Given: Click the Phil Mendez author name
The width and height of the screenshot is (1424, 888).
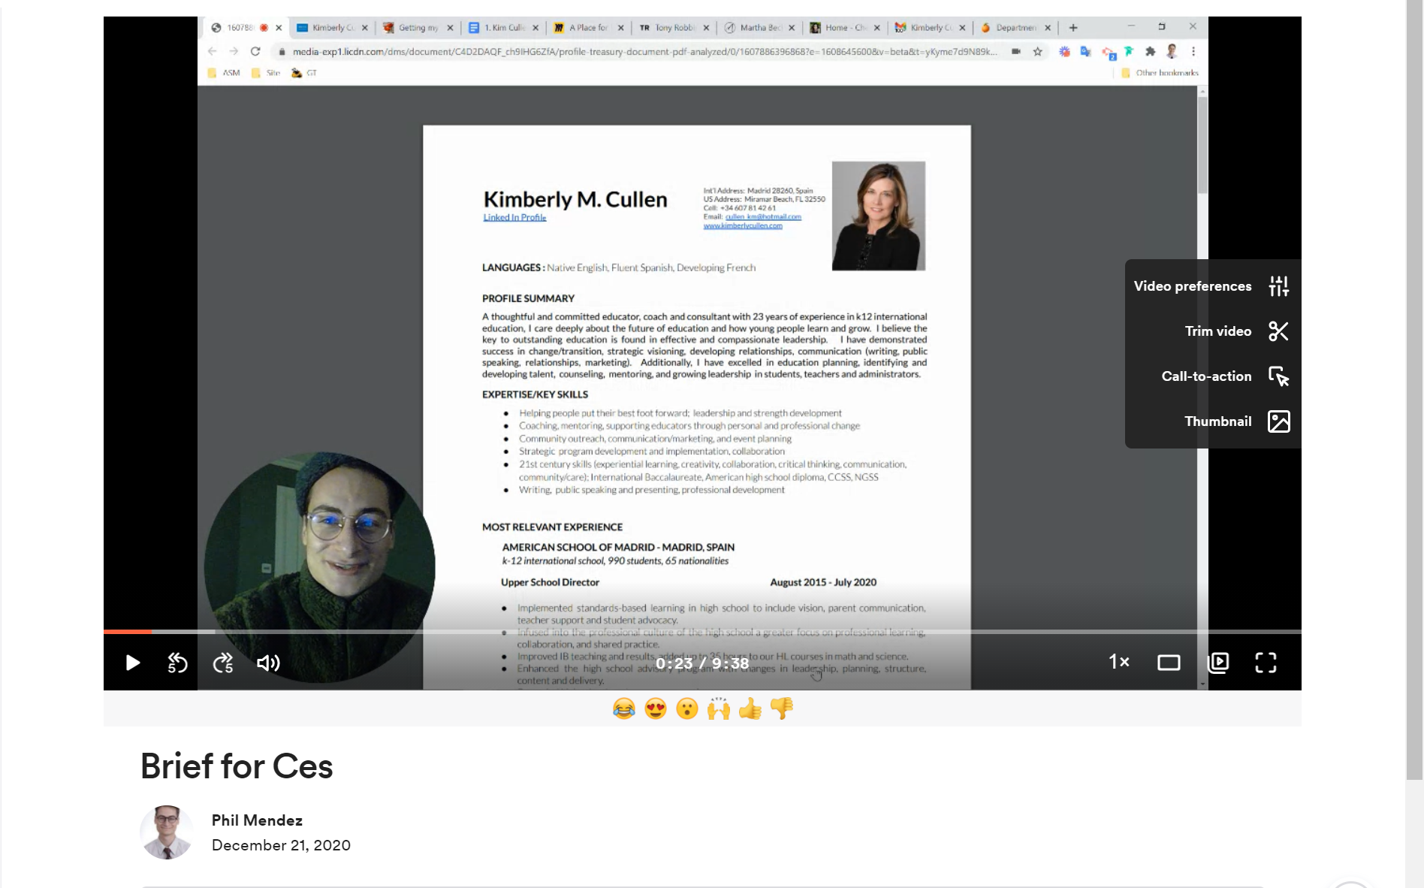Looking at the screenshot, I should coord(257,820).
